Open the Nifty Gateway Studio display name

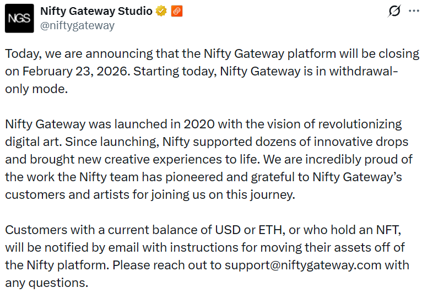pyautogui.click(x=96, y=11)
